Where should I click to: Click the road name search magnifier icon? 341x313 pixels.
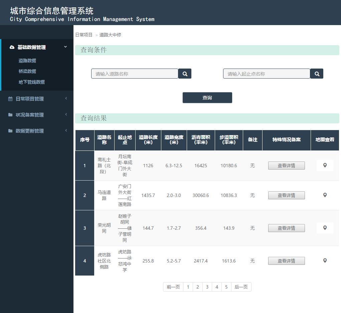(x=185, y=73)
